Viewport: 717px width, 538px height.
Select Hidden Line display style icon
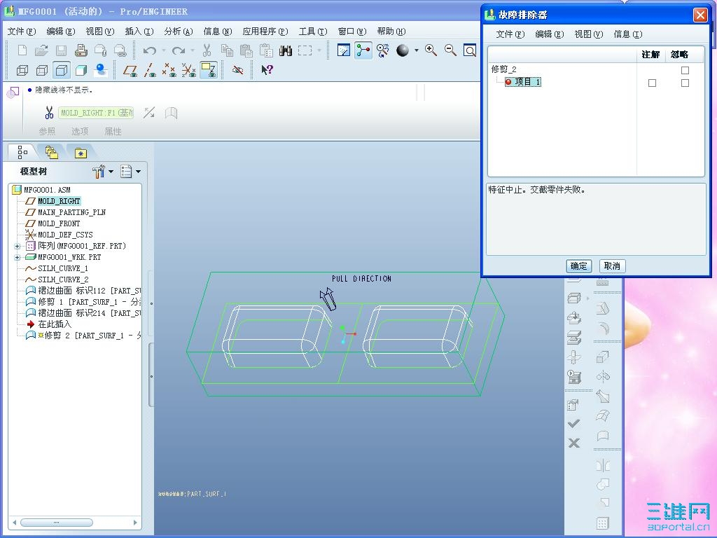41,71
